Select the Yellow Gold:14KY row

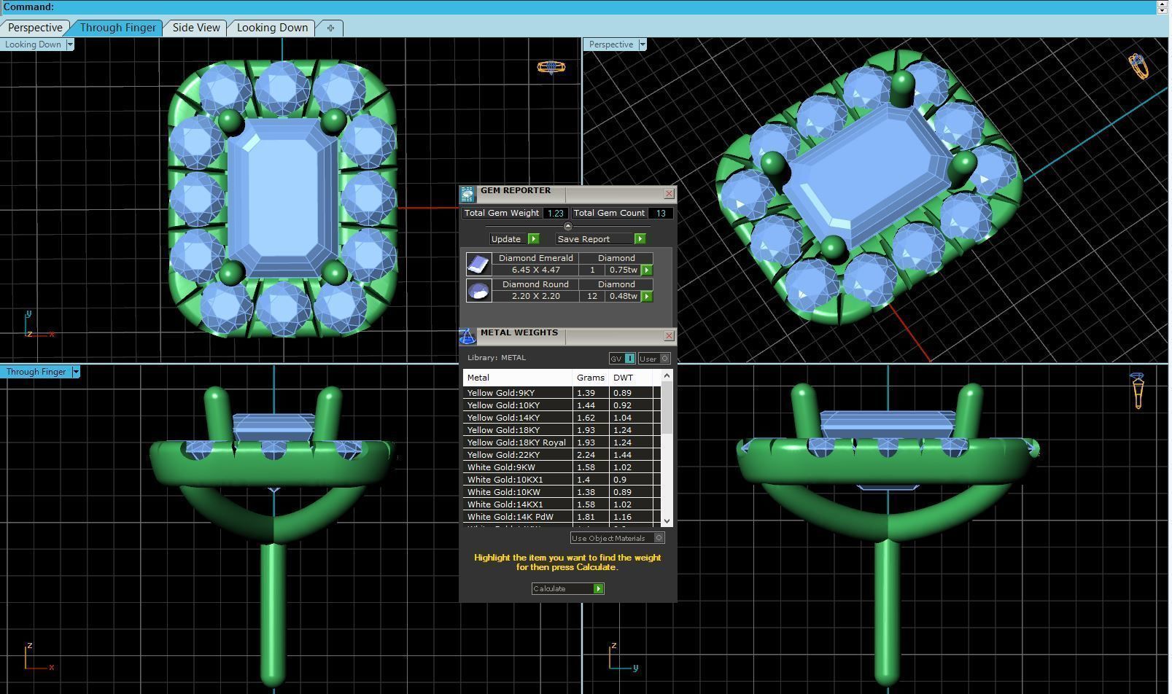click(562, 418)
